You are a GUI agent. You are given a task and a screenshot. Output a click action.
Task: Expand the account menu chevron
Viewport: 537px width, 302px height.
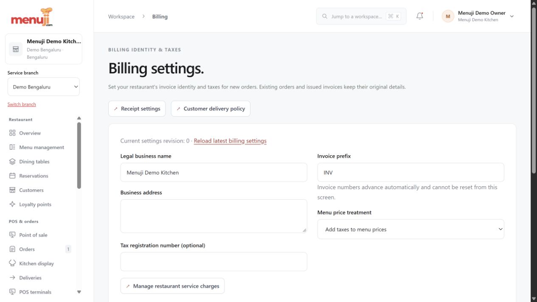(x=512, y=17)
